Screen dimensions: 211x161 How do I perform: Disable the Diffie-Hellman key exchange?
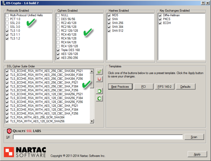[x=160, y=15]
